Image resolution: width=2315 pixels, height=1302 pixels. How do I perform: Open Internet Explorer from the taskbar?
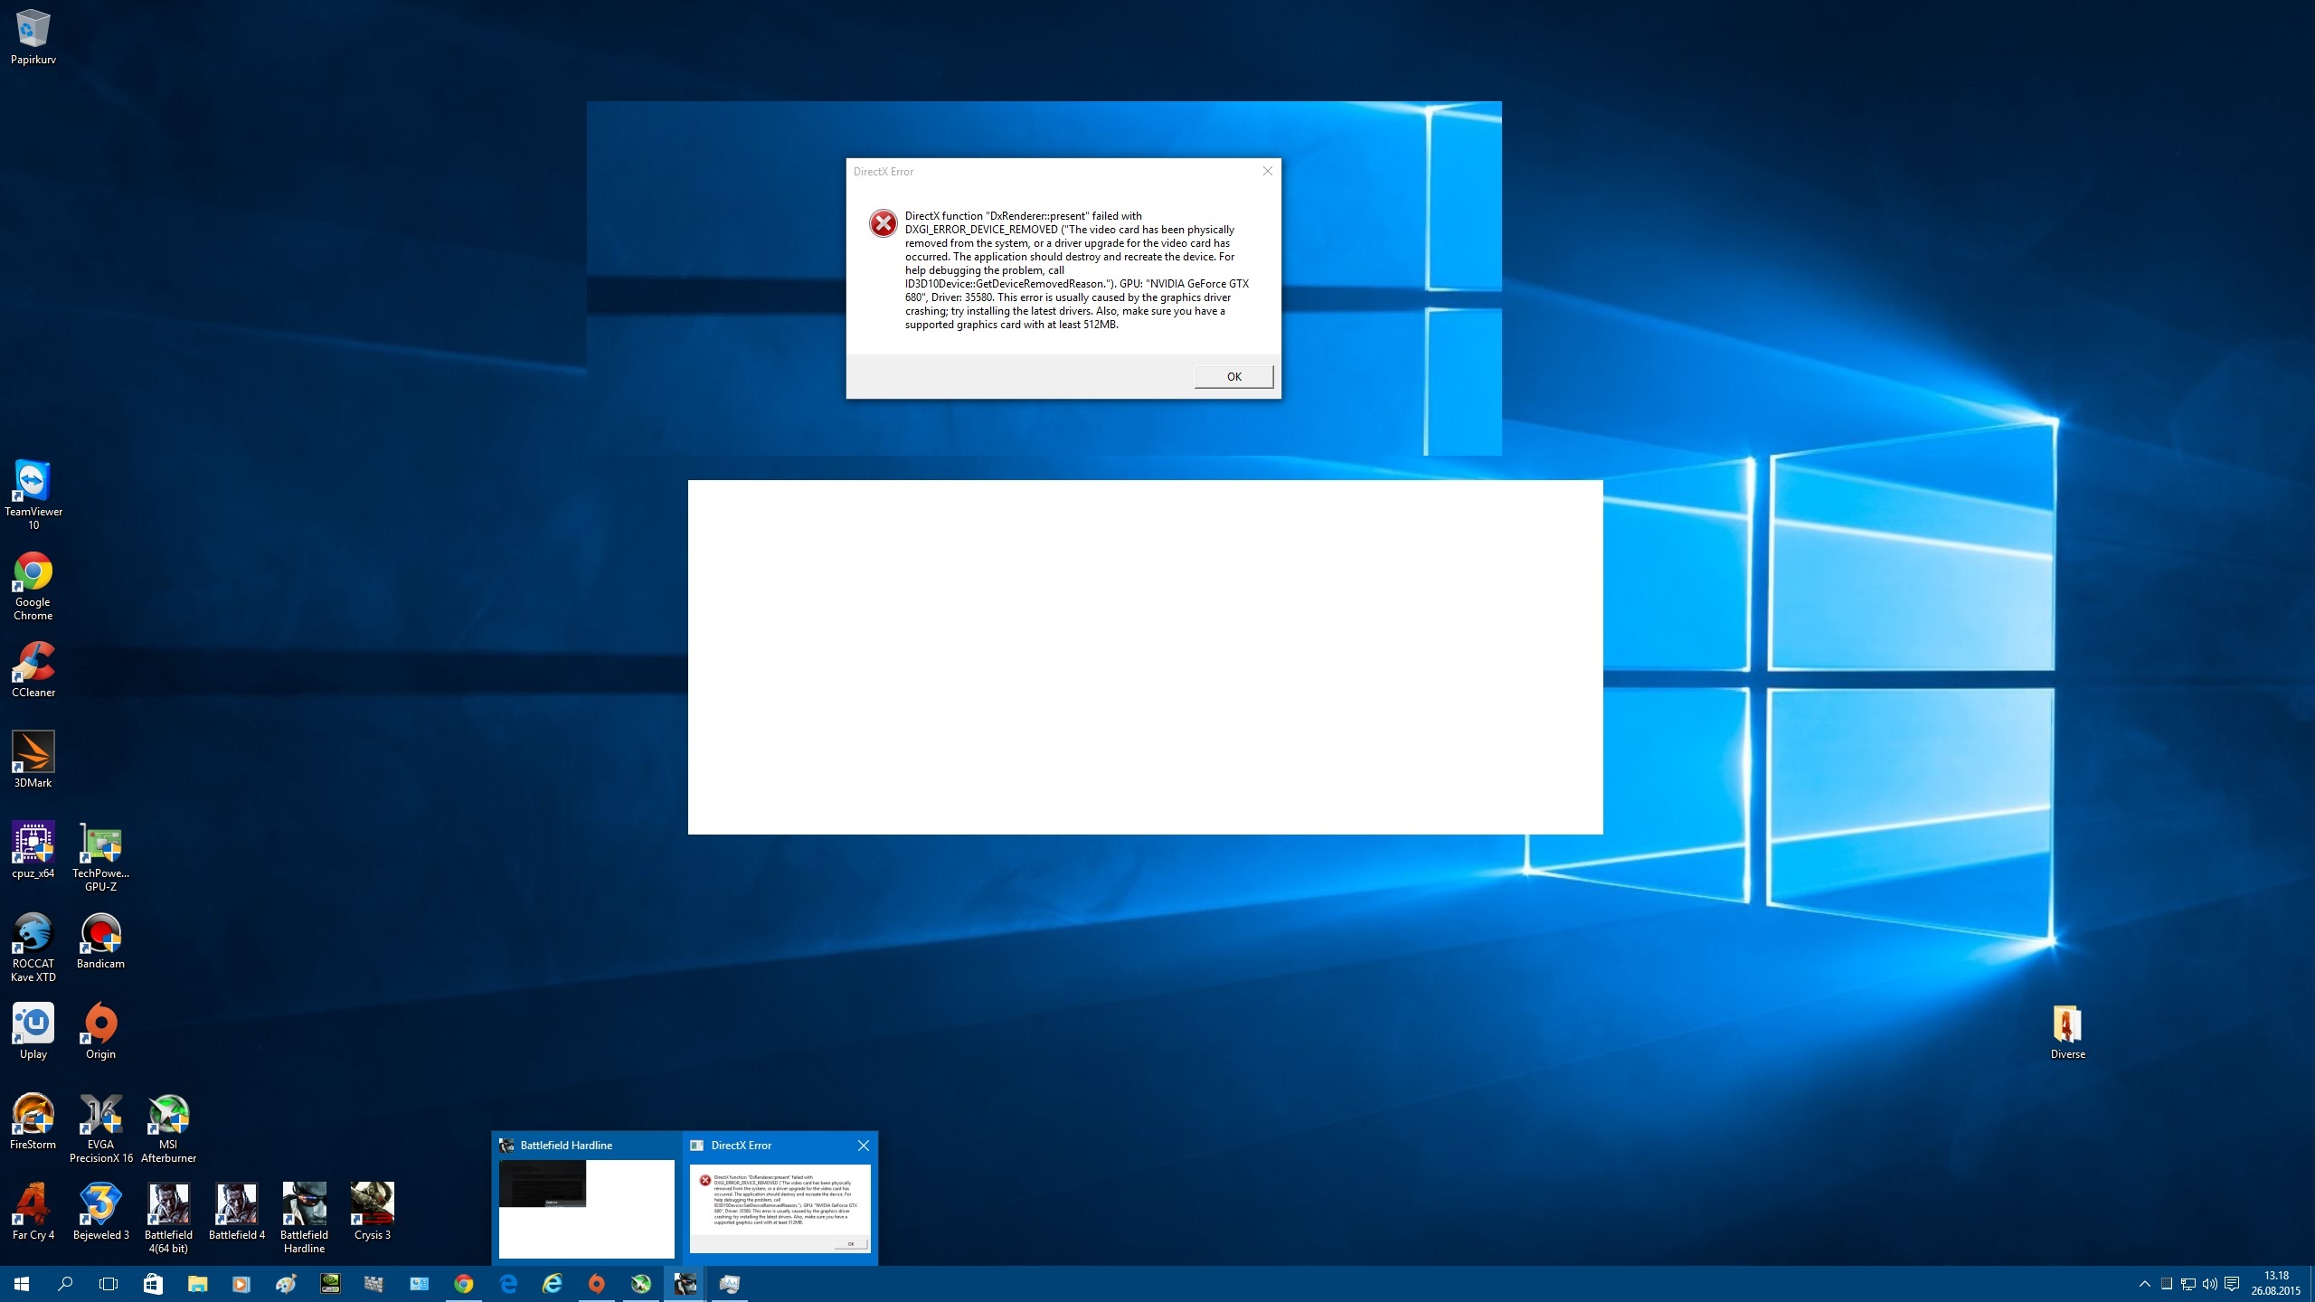[552, 1284]
